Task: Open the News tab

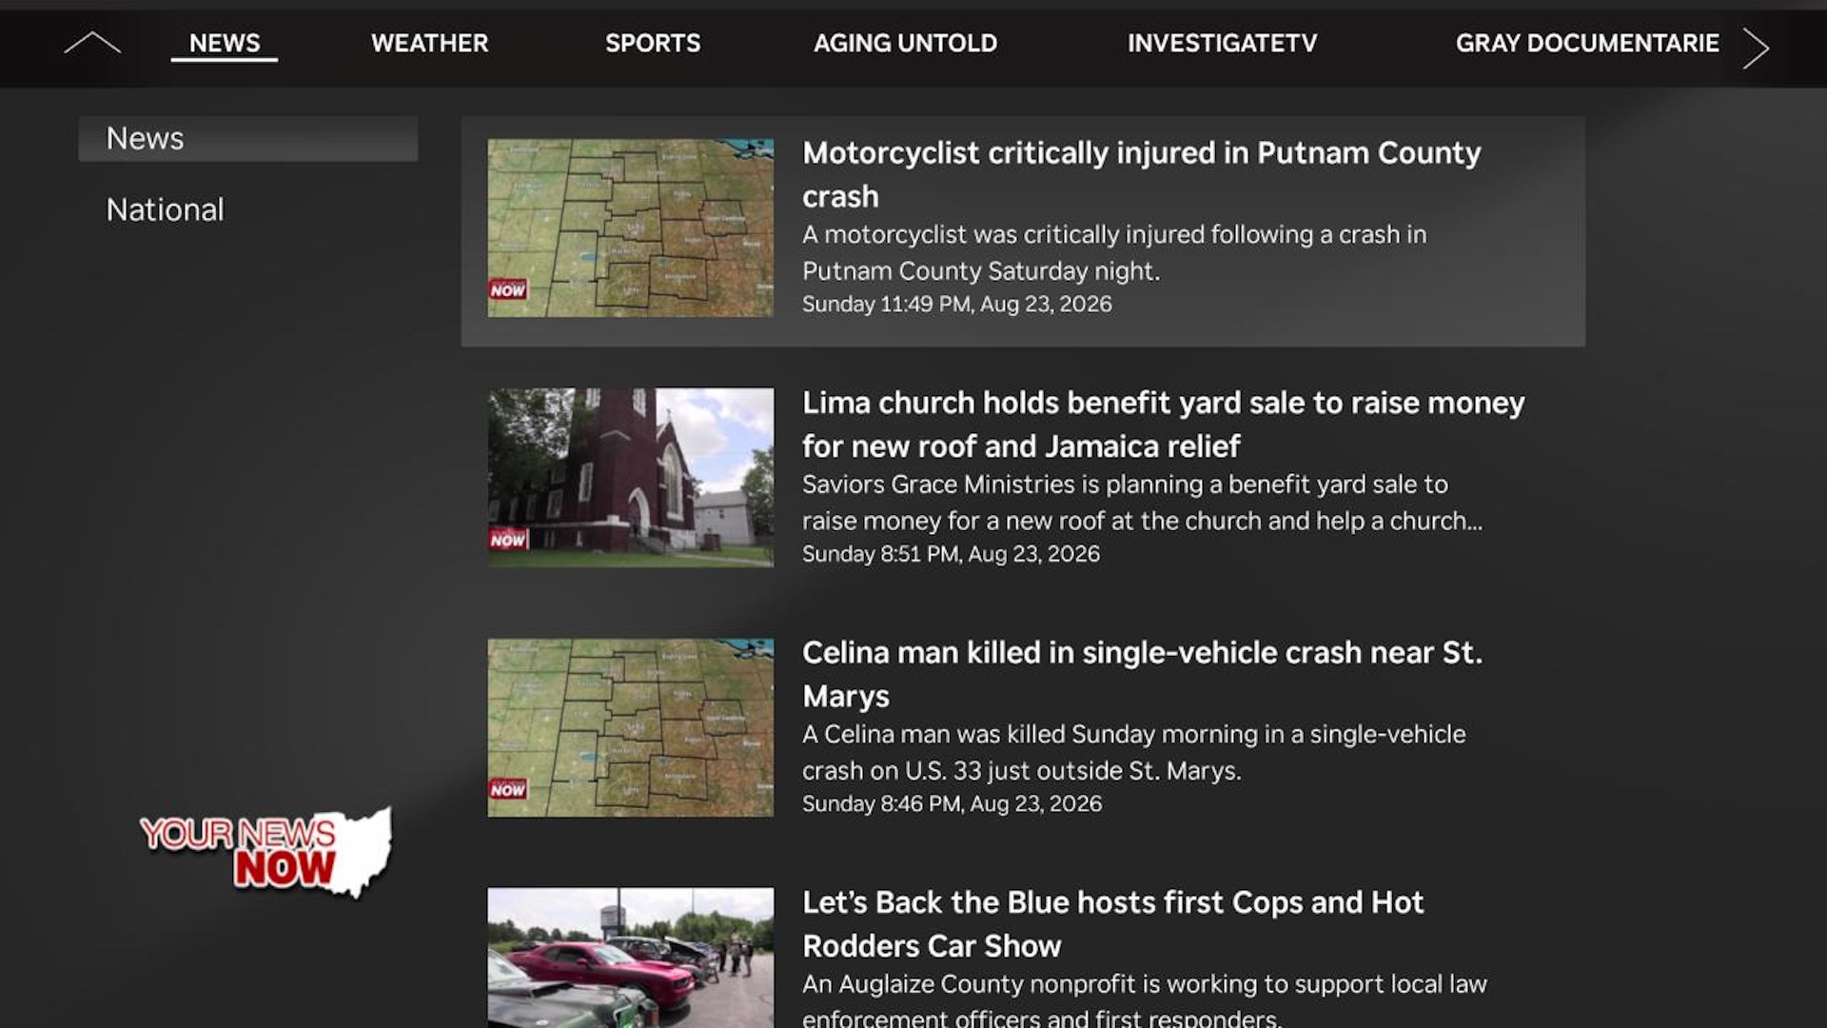Action: click(225, 43)
